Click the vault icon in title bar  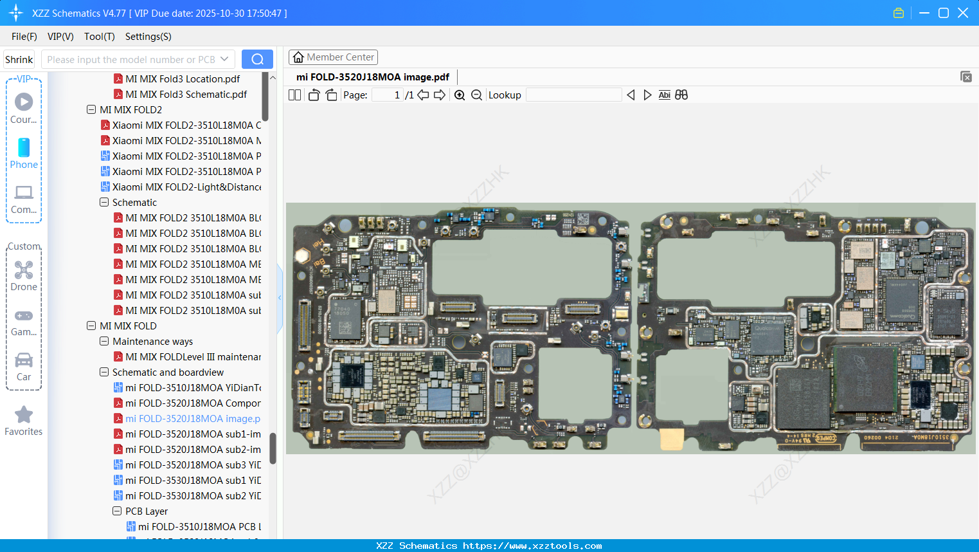(898, 12)
